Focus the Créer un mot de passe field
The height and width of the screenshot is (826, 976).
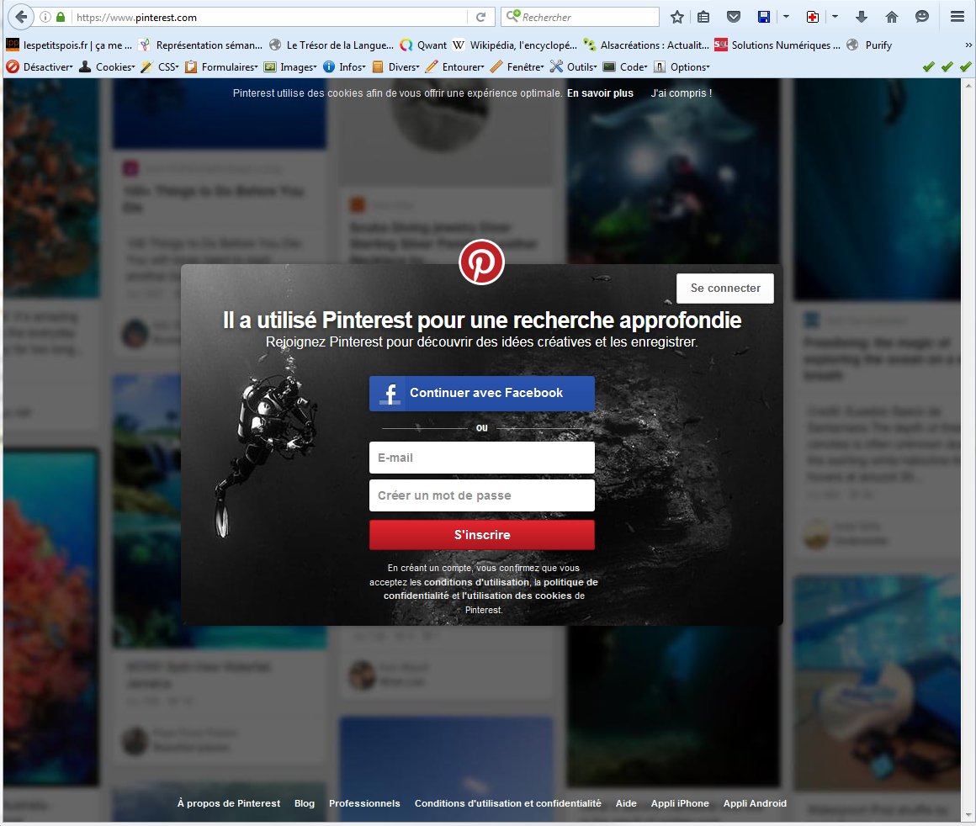click(x=482, y=495)
